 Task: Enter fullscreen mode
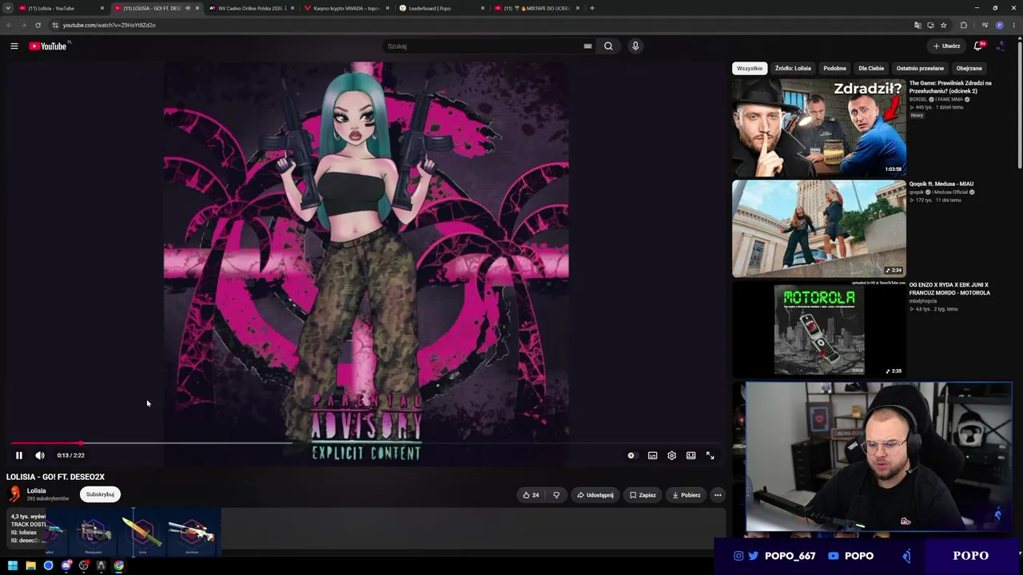[x=710, y=455]
